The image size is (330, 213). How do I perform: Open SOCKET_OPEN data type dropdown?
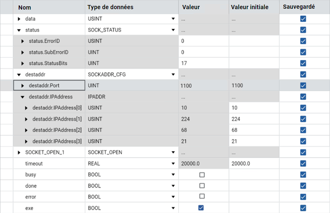click(x=173, y=152)
